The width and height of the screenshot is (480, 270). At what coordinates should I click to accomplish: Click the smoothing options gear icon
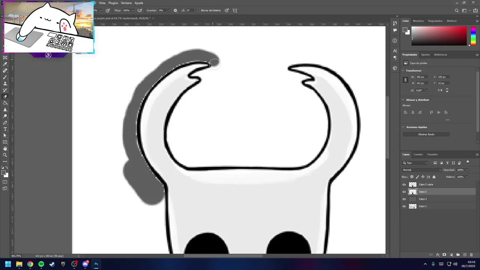(x=175, y=10)
